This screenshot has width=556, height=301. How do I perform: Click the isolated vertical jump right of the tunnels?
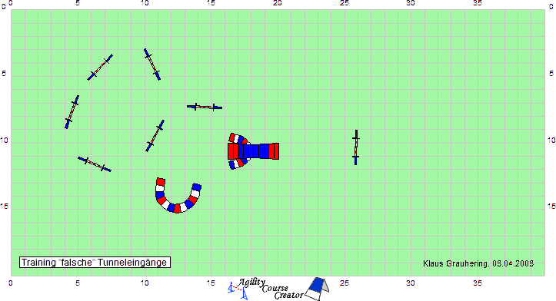pyautogui.click(x=356, y=147)
